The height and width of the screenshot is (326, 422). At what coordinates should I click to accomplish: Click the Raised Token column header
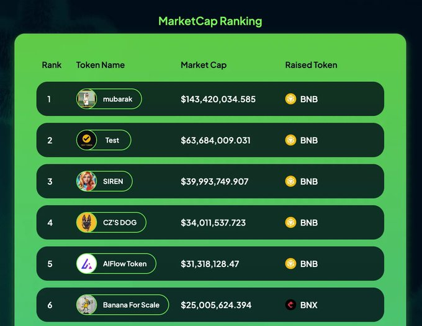[311, 65]
